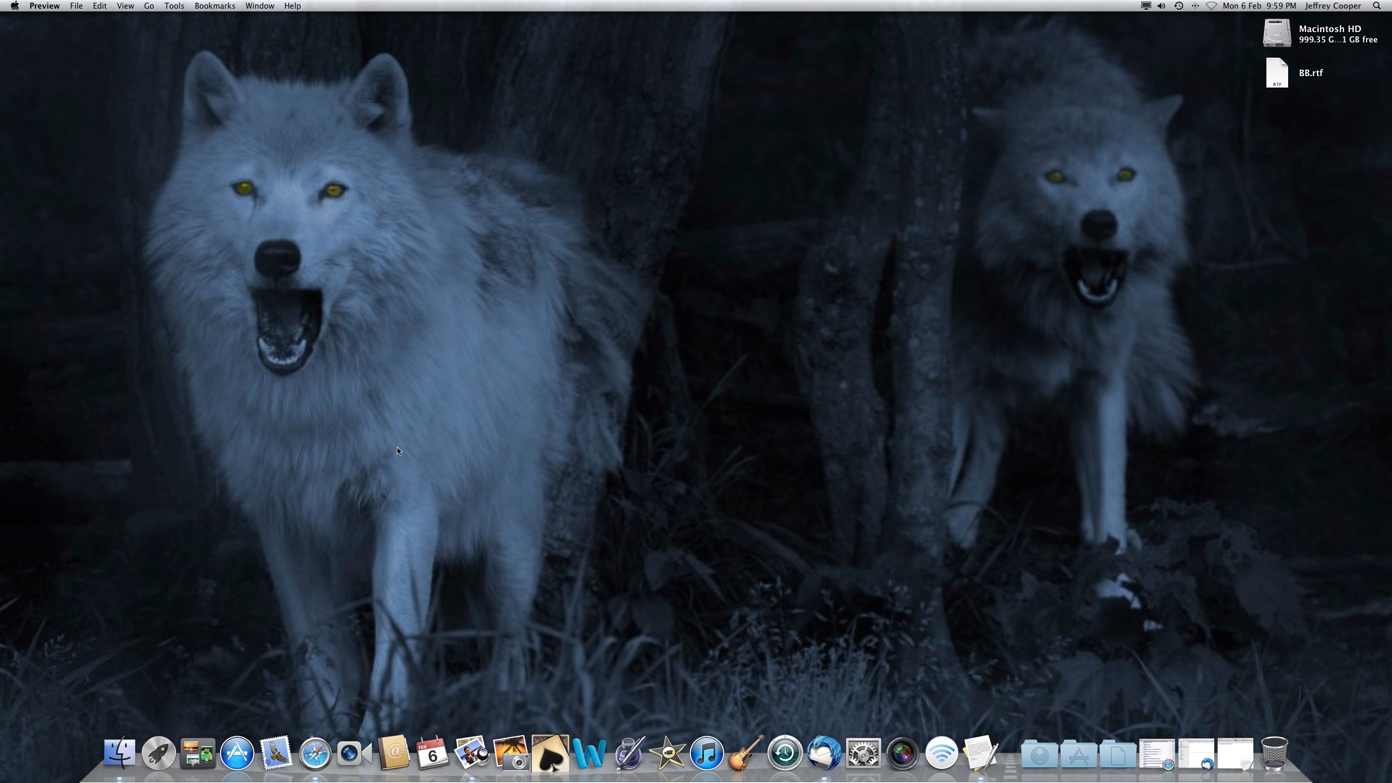Open Image Capture icon in Dock

coord(511,753)
